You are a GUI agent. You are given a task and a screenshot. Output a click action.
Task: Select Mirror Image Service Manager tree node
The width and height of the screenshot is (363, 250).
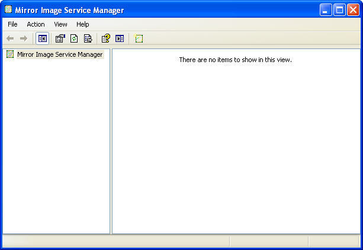[x=59, y=54]
